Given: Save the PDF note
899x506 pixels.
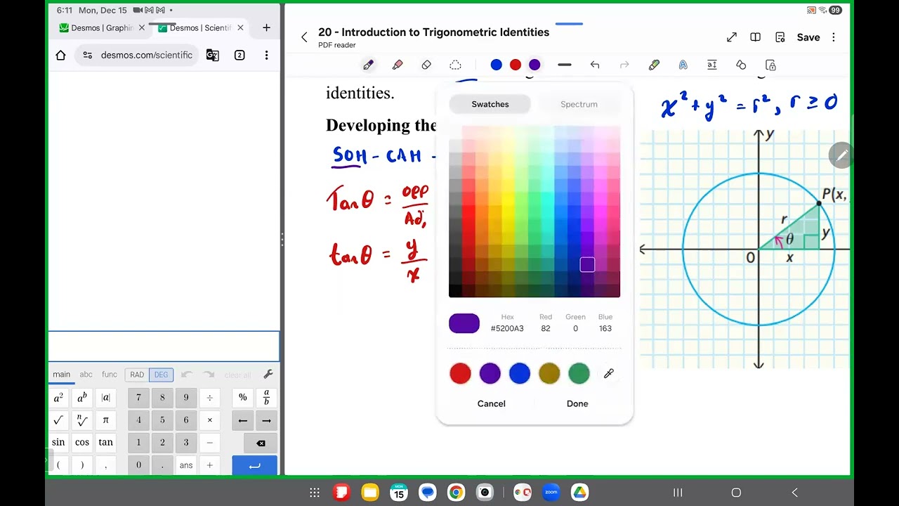Looking at the screenshot, I should tap(808, 37).
